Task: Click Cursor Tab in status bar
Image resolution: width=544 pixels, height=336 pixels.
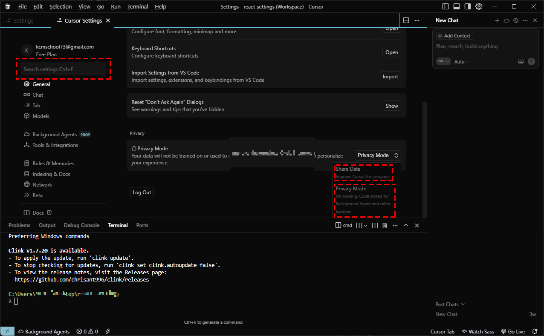Action: click(x=443, y=331)
